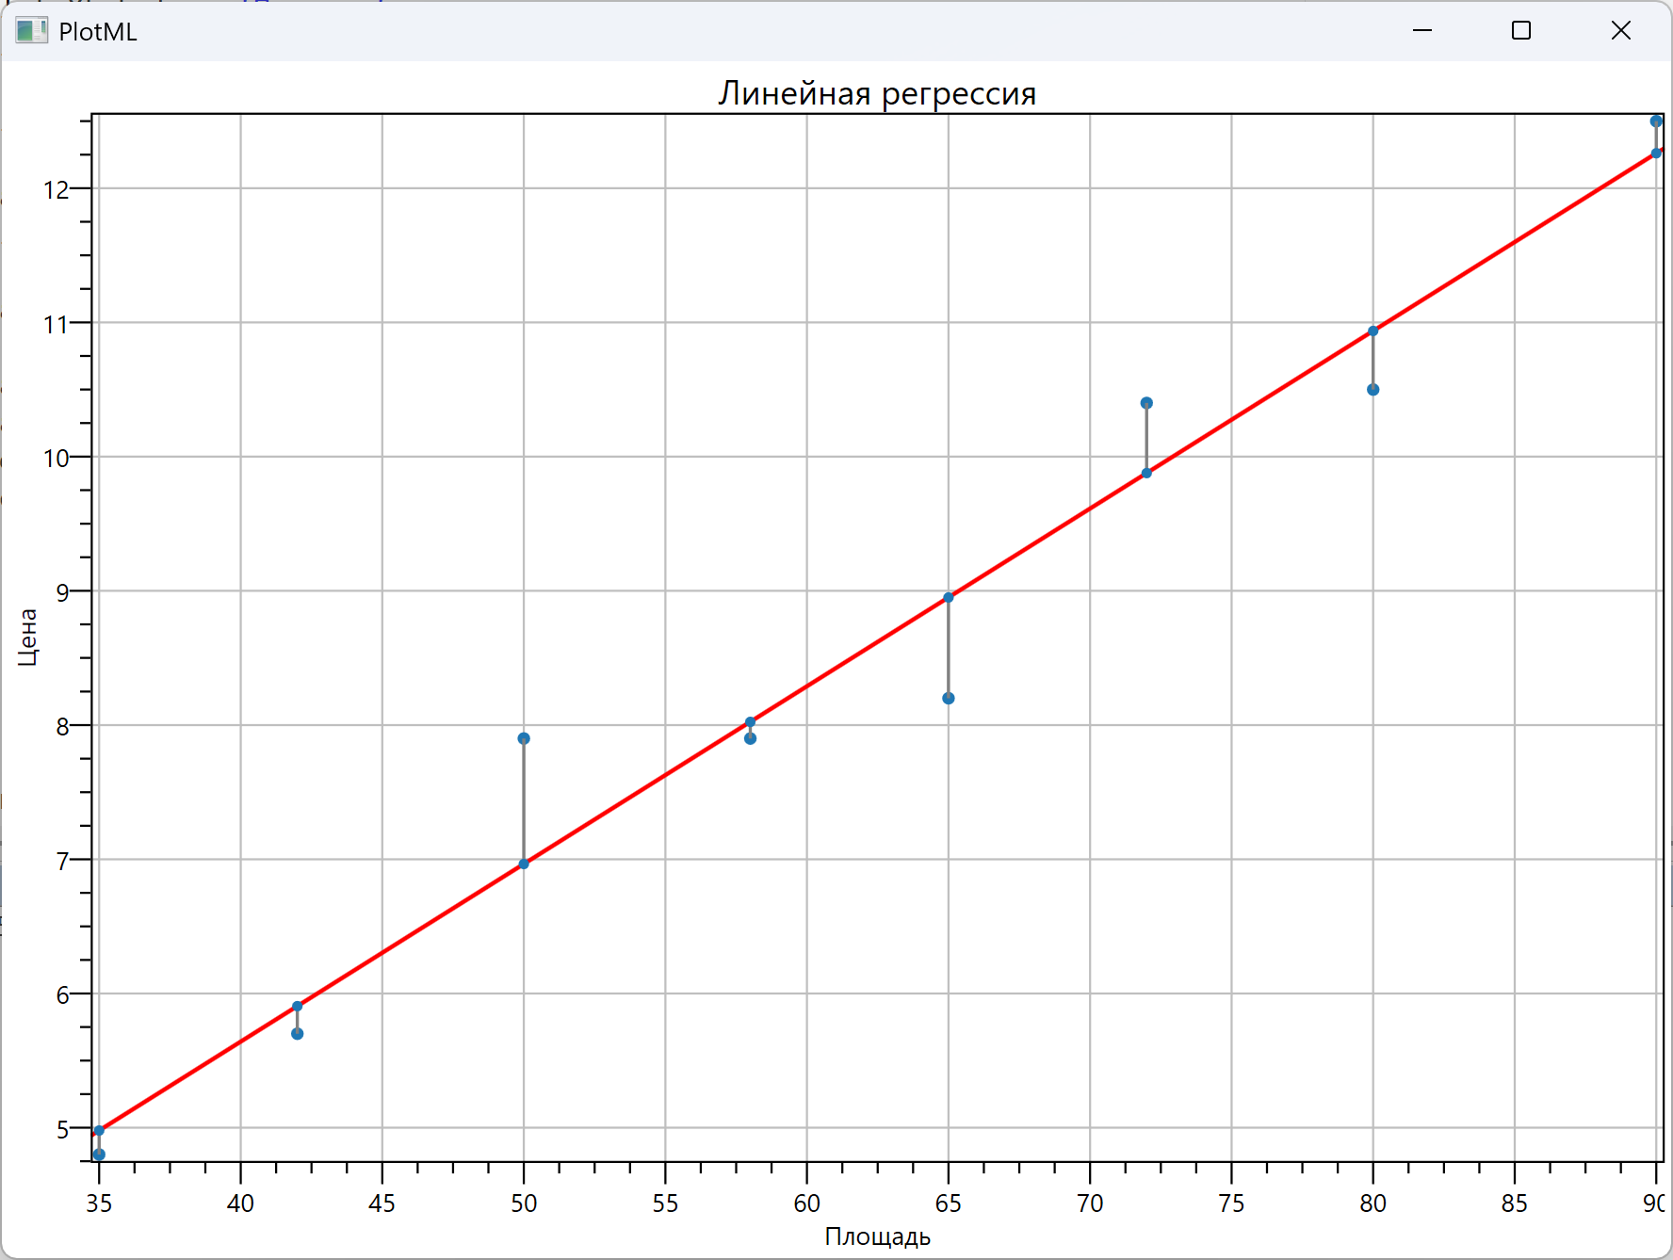The image size is (1673, 1260).
Task: Close the PlotML window
Action: coord(1620,31)
